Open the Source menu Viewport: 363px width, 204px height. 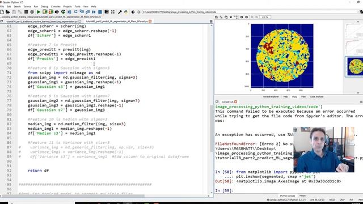click(x=27, y=6)
